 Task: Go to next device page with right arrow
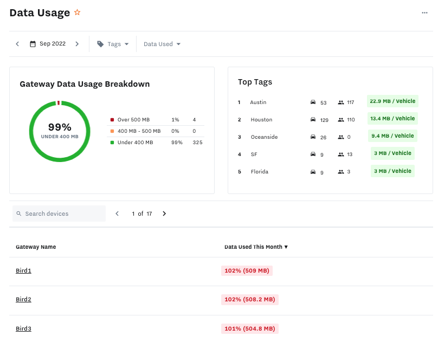(x=164, y=214)
